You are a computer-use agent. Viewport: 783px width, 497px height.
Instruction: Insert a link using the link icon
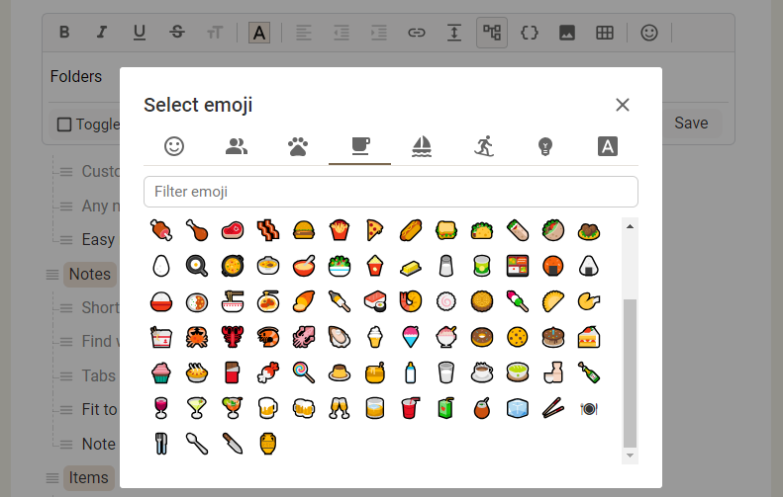[417, 33]
